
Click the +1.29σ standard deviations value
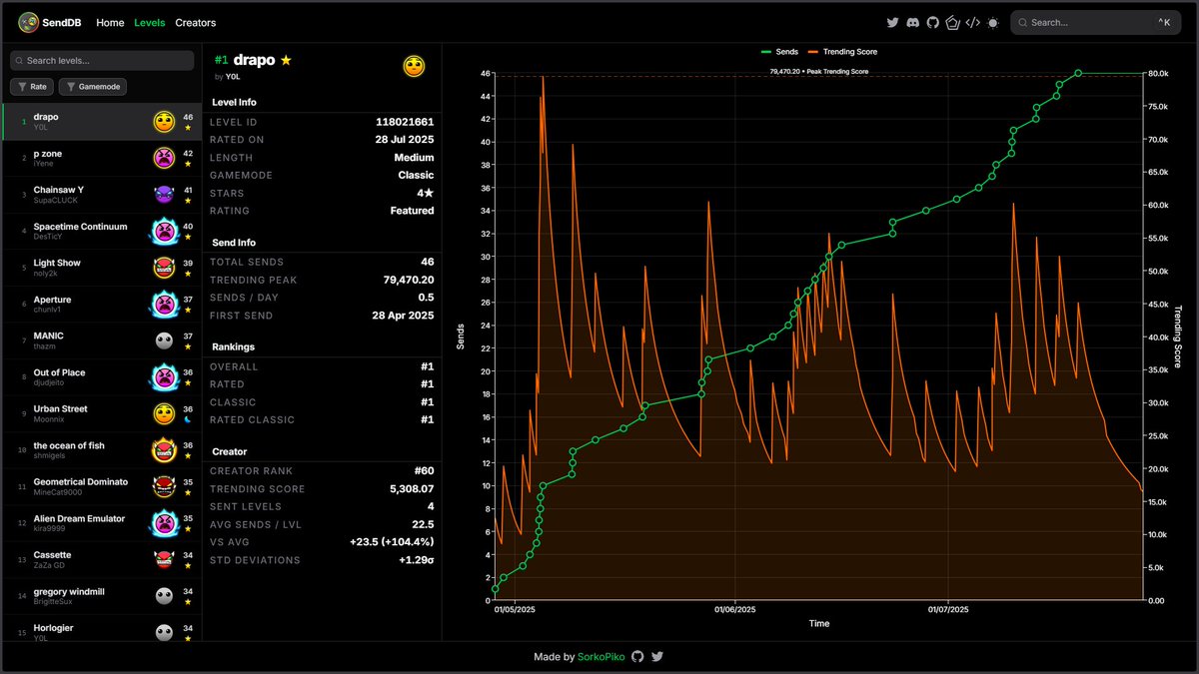click(x=417, y=560)
